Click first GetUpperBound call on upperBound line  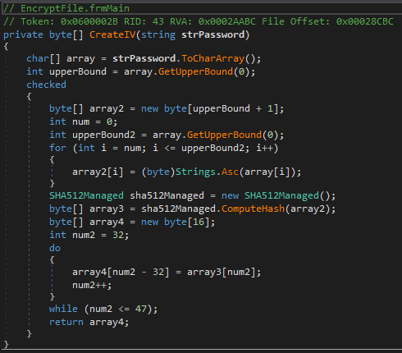[x=195, y=71]
